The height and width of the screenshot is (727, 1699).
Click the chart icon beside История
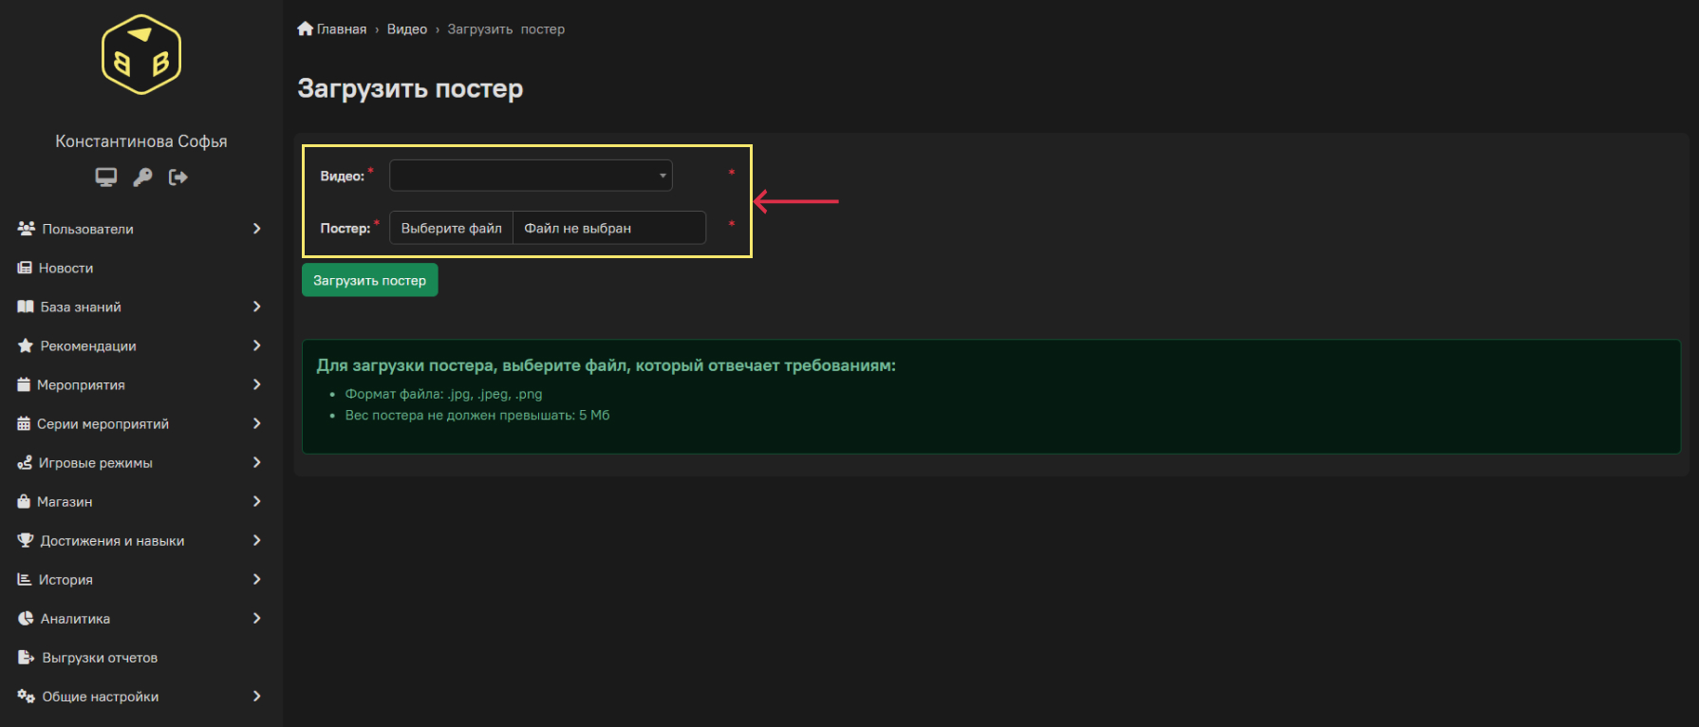pyautogui.click(x=25, y=579)
